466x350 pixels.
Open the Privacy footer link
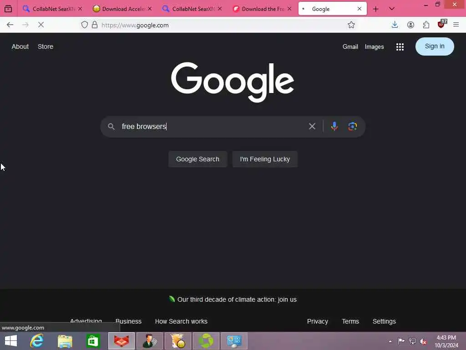pos(317,321)
